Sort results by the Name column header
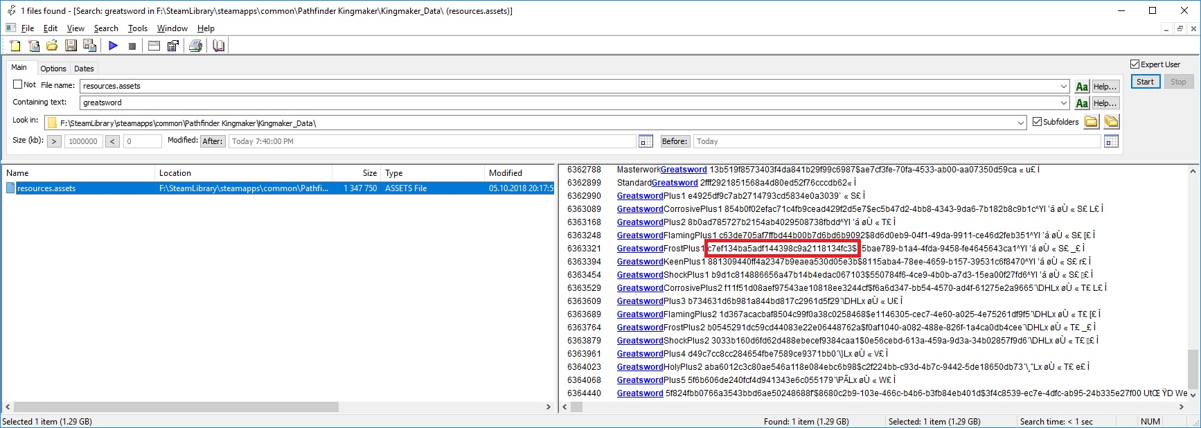1201x428 pixels. pyautogui.click(x=78, y=173)
